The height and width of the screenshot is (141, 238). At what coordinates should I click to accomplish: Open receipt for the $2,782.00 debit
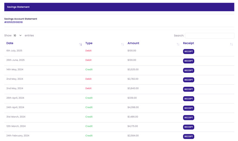click(x=188, y=80)
